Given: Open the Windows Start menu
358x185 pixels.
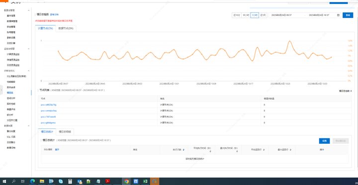Looking at the screenshot, I should [4, 182].
